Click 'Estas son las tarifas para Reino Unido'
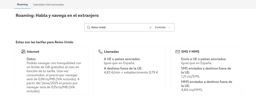Screen dimensions: 256x100 (44, 42)
